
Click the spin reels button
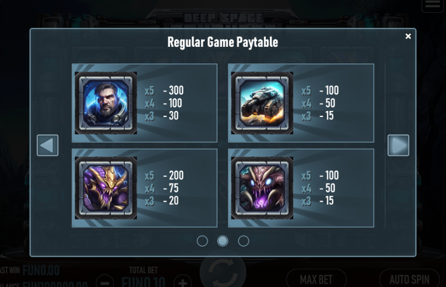(223, 271)
